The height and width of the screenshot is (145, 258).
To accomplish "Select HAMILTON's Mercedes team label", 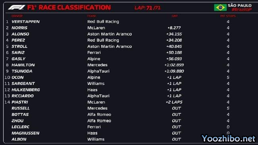I will click(97, 65).
